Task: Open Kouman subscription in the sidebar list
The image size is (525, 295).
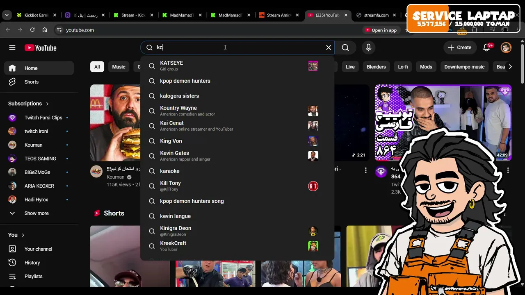Action: click(x=39, y=145)
